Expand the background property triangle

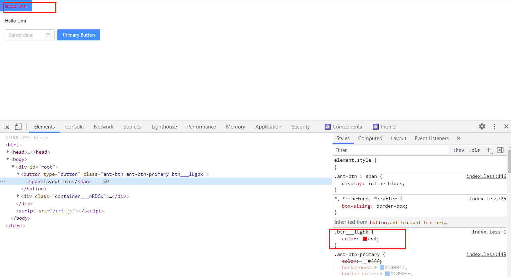[377, 267]
